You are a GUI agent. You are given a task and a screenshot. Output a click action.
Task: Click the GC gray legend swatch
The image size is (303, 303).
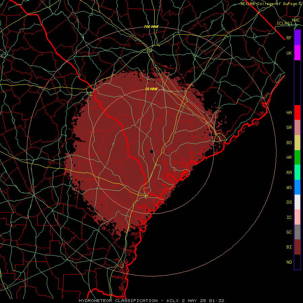click(x=297, y=232)
